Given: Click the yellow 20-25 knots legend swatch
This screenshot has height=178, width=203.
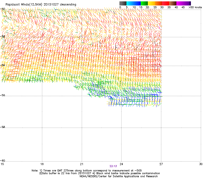Looking at the screenshot, I should 151,3.
